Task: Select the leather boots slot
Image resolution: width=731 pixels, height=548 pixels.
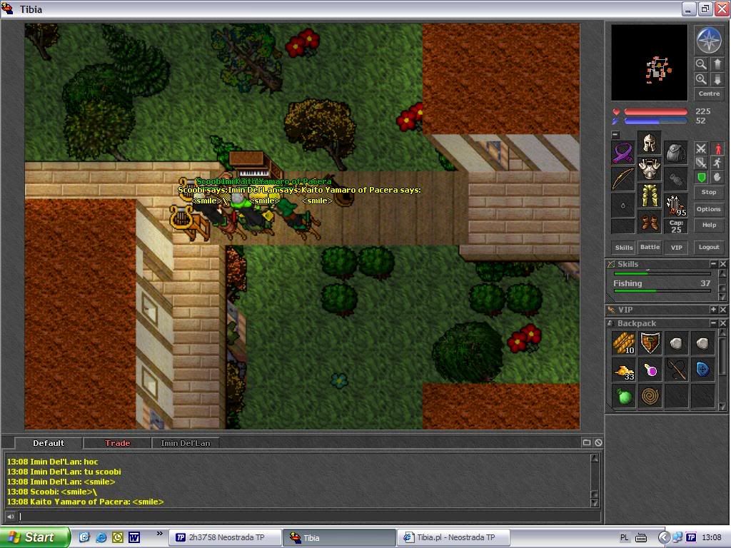Action: pos(650,221)
